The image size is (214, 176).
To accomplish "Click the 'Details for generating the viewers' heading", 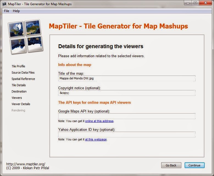I will [x=101, y=46].
